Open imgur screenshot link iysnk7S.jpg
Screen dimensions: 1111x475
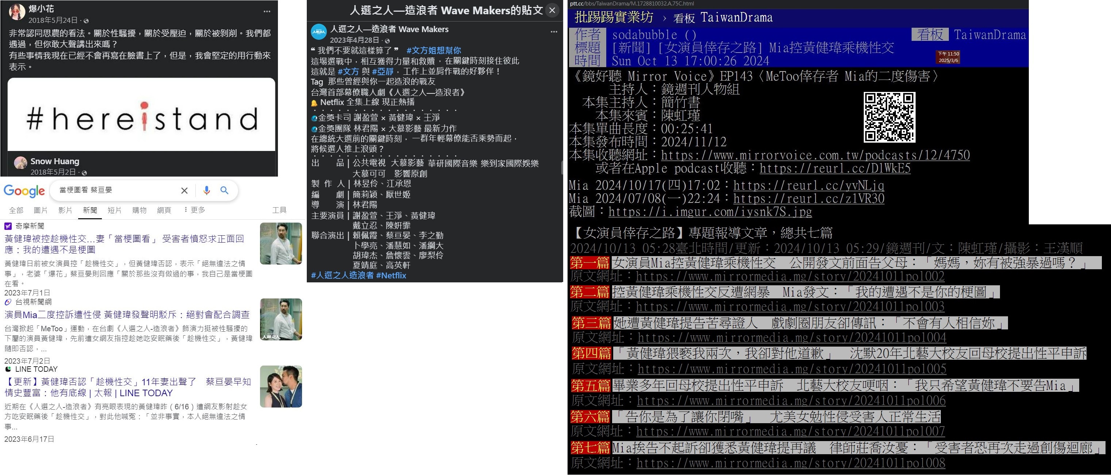pyautogui.click(x=710, y=212)
